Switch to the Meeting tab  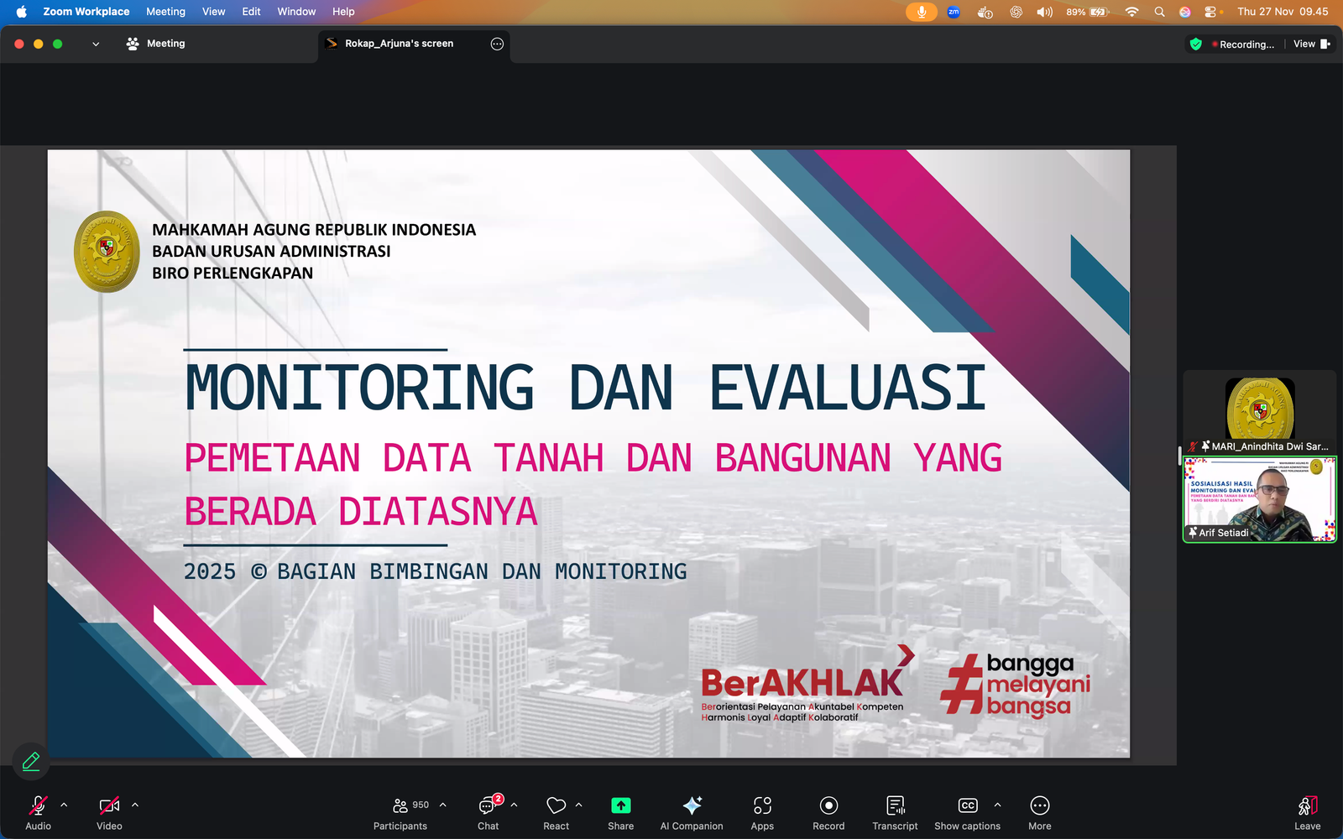(x=165, y=43)
